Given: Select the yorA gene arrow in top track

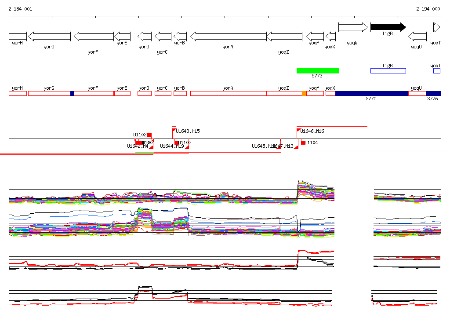Looking at the screenshot, I should (x=228, y=36).
